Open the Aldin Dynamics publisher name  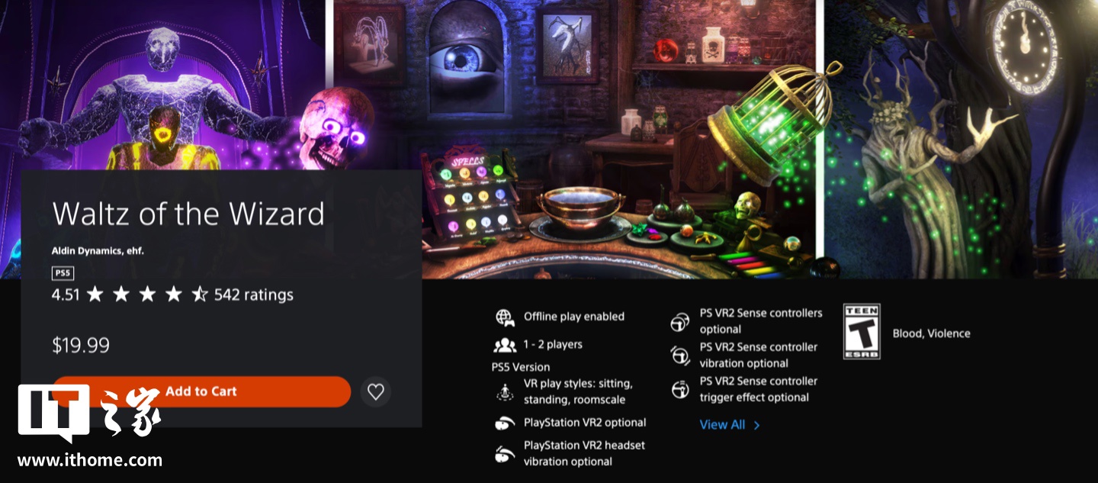tap(98, 250)
